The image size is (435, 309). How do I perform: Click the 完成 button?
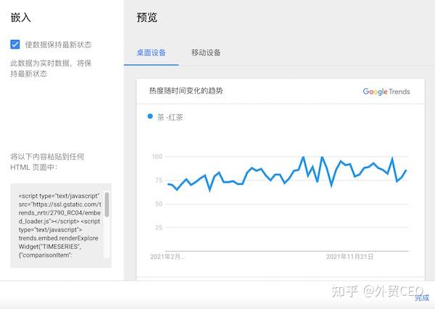[422, 297]
